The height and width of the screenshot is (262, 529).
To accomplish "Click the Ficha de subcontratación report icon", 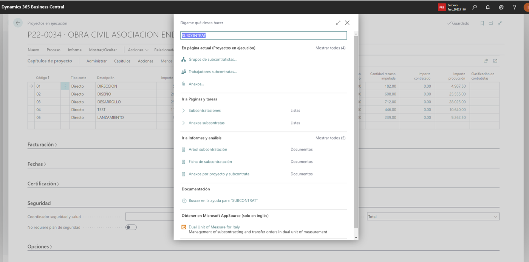I will 184,162.
